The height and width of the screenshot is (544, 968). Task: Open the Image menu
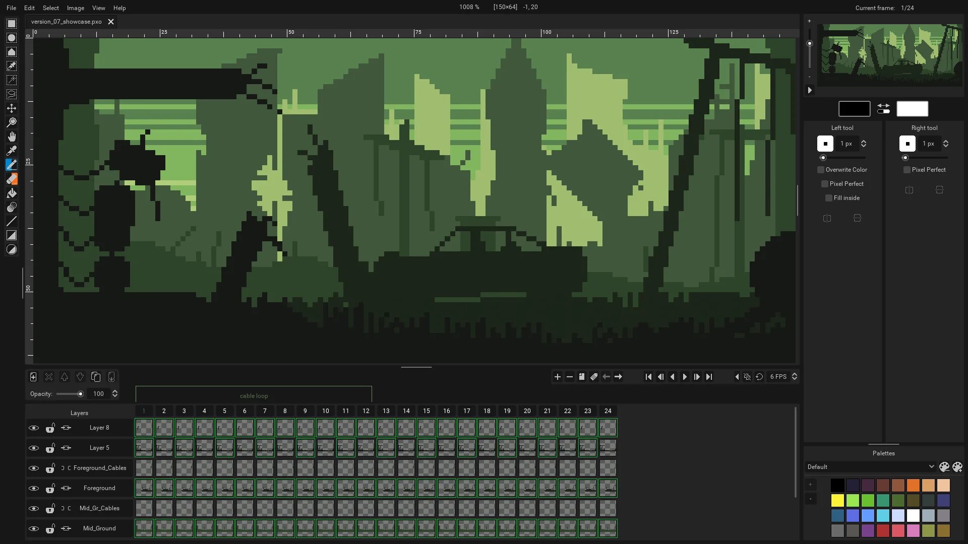[x=75, y=8]
